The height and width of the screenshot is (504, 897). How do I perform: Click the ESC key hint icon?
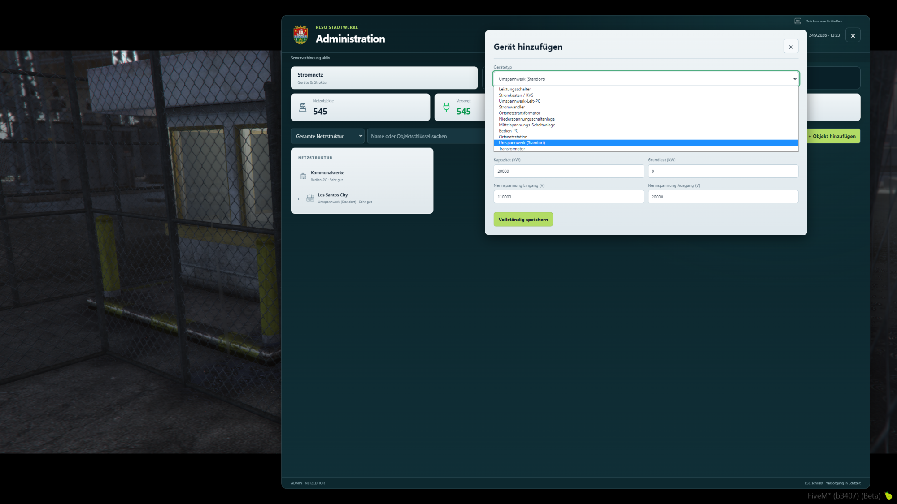tap(798, 21)
